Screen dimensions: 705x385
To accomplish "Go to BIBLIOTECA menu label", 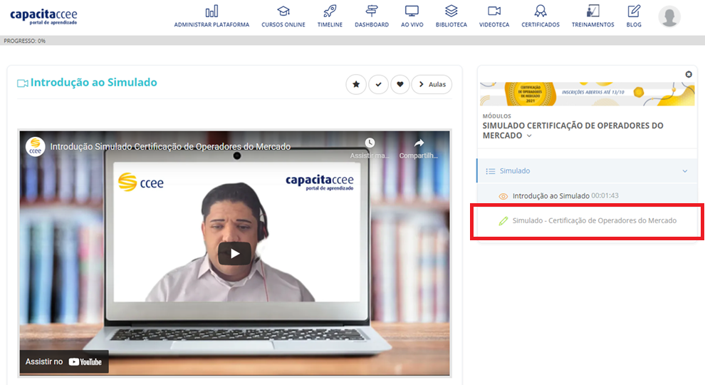I will (451, 25).
